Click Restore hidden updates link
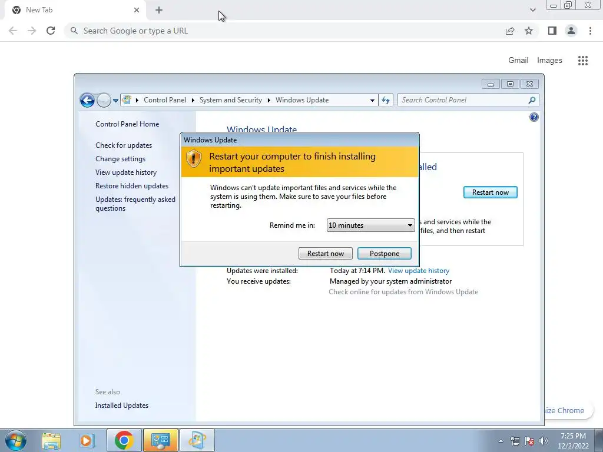Image resolution: width=603 pixels, height=452 pixels. [131, 185]
